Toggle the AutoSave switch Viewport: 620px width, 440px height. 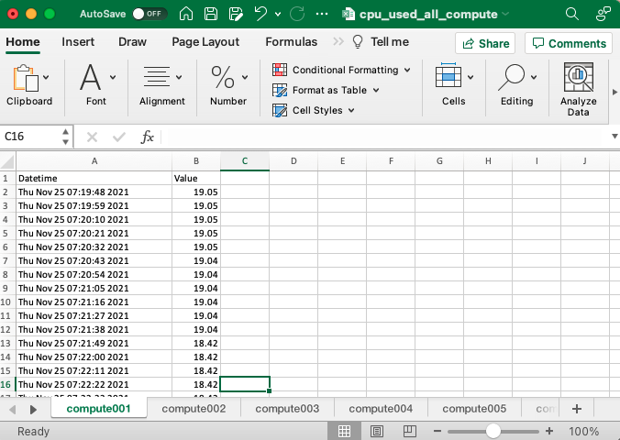pos(149,15)
